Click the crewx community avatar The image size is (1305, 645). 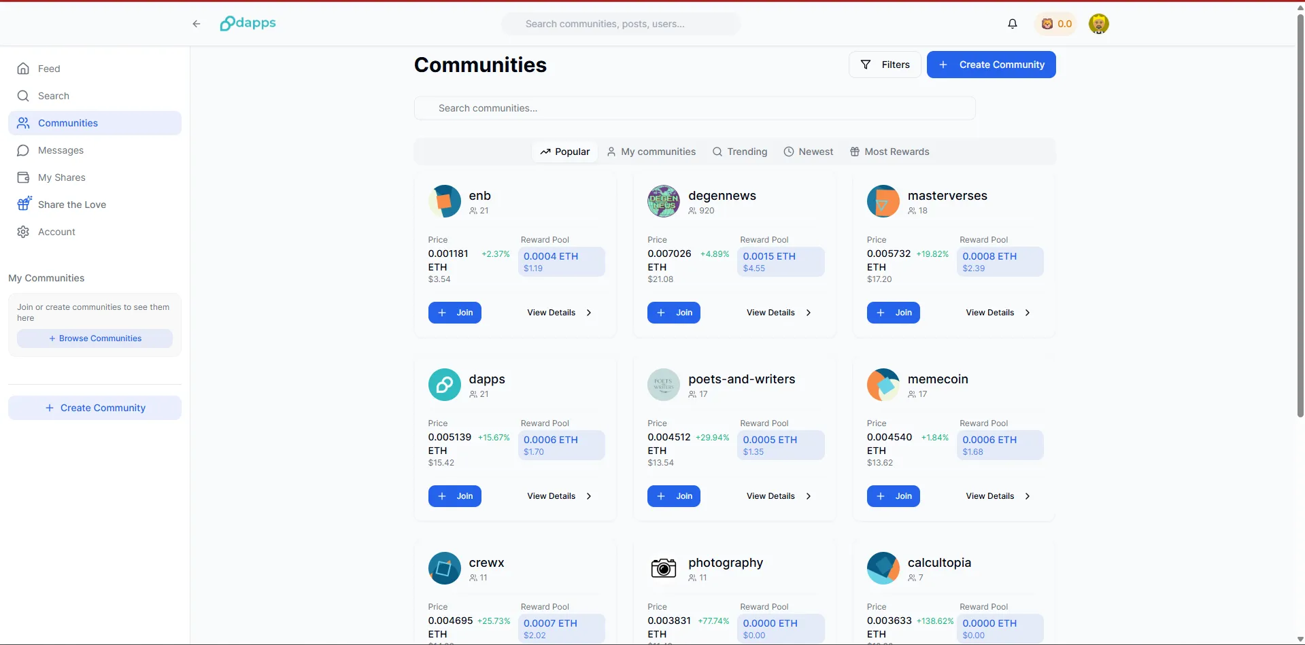pos(445,568)
